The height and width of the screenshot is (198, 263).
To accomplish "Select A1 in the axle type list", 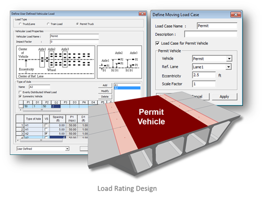I will (127, 85).
